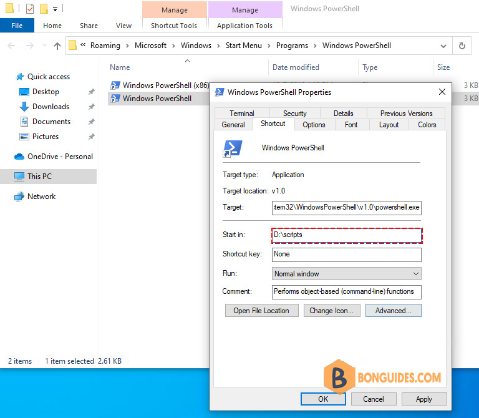The width and height of the screenshot is (479, 418).
Task: Sort files by the Name column header
Action: pos(120,67)
